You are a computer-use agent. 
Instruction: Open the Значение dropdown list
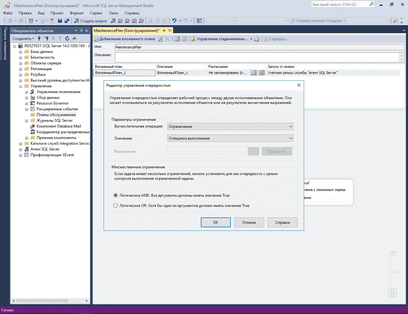(230, 138)
